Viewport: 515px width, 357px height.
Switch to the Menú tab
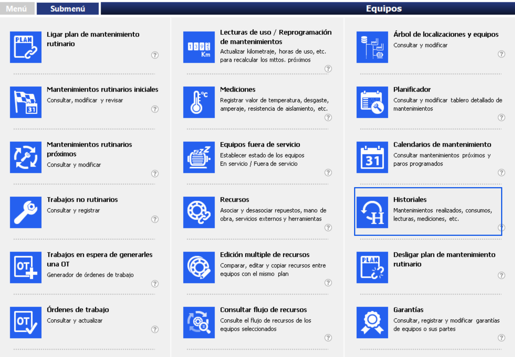(x=16, y=9)
